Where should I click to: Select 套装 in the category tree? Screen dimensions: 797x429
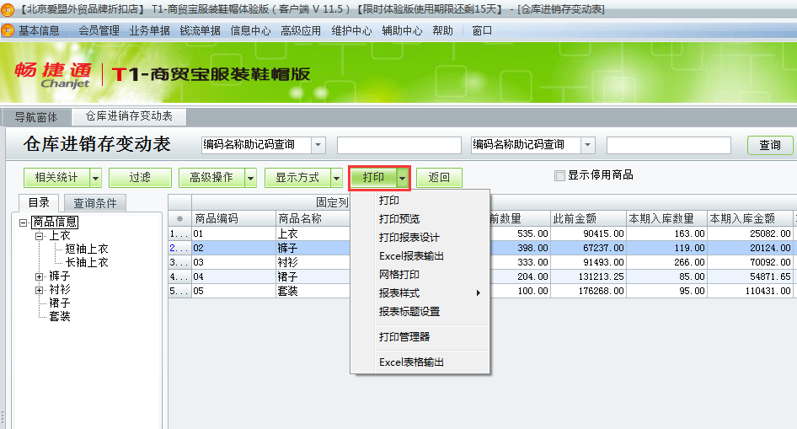[60, 316]
